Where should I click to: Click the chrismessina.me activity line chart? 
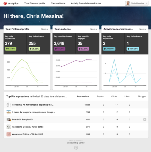(x=125, y=72)
